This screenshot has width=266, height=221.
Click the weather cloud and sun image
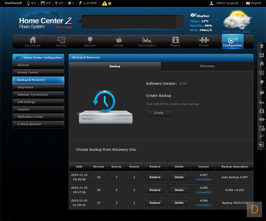(237, 20)
